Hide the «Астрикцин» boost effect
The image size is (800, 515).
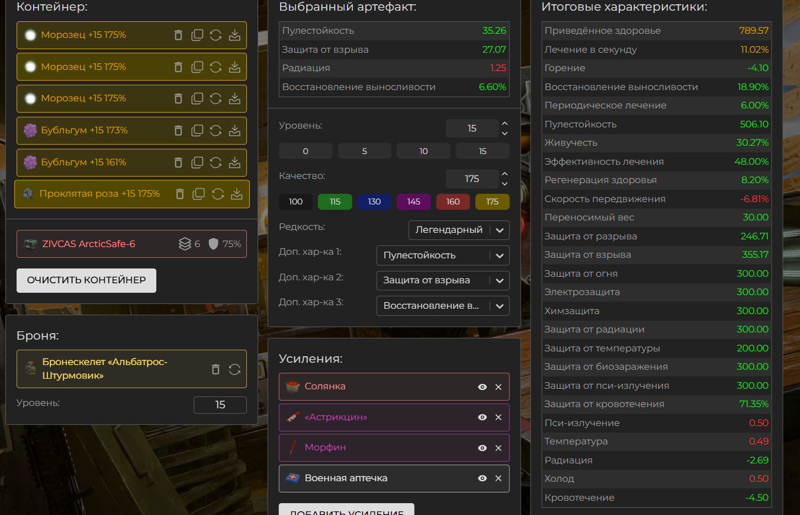coord(482,417)
